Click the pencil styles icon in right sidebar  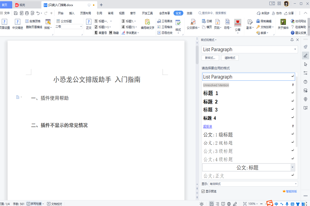coord(305,56)
